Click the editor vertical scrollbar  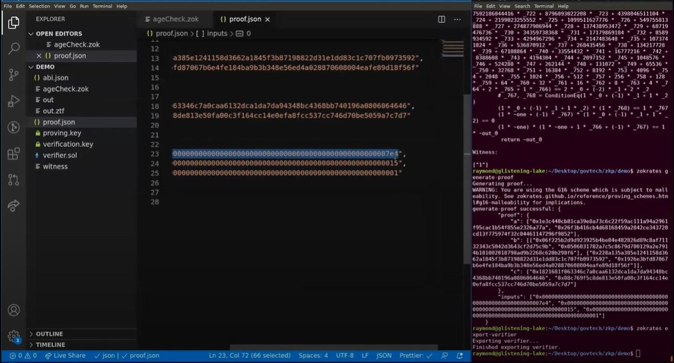tap(467, 178)
